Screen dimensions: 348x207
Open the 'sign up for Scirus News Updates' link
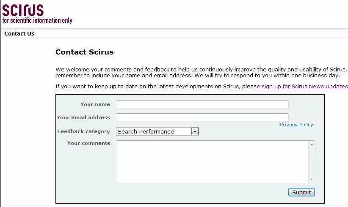(304, 87)
